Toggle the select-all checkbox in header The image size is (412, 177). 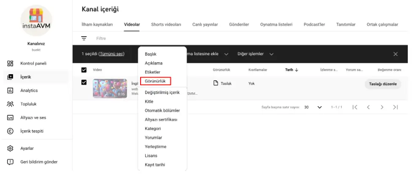pos(84,70)
